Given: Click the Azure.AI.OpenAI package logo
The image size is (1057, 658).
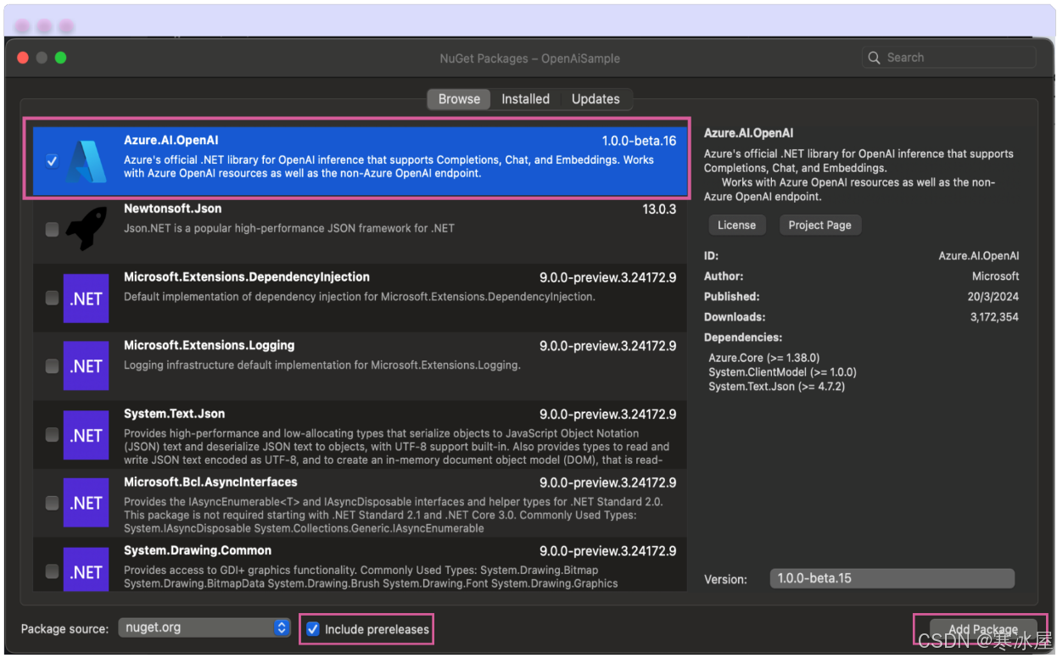Looking at the screenshot, I should point(86,160).
